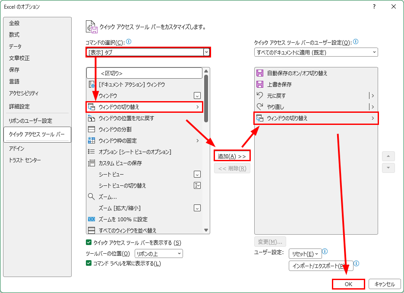Click the reset window position icon
The image size is (404, 293).
(92, 118)
